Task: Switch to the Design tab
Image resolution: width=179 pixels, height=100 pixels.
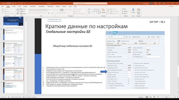Action: click(25, 6)
